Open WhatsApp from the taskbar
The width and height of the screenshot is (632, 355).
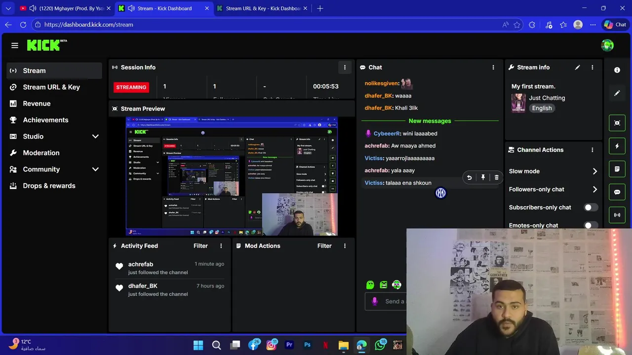[380, 345]
